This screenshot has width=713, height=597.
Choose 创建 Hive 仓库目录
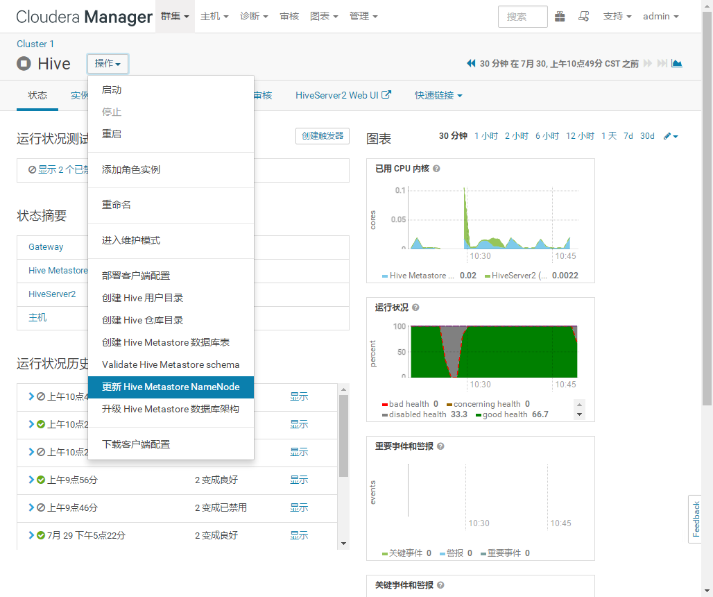tap(171, 320)
